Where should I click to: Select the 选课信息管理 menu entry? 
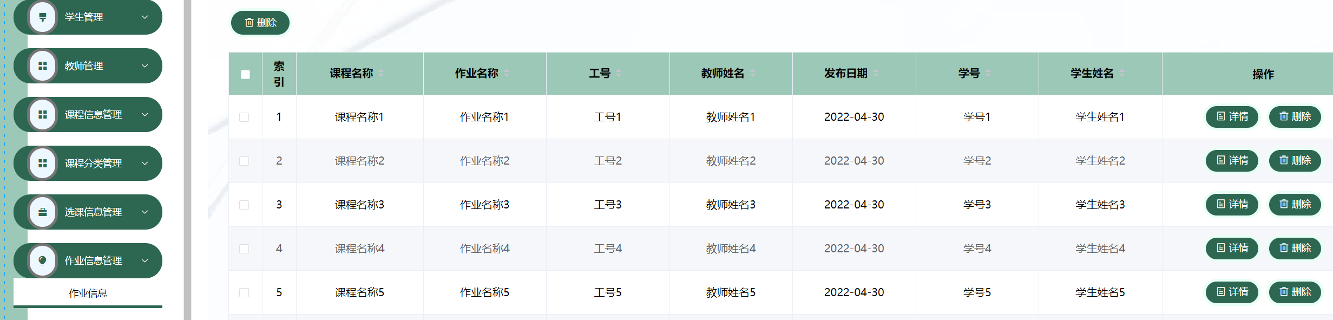pyautogui.click(x=88, y=212)
